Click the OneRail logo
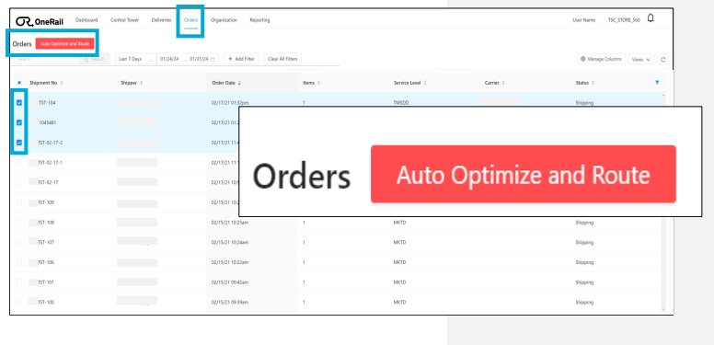Screen dimensions: 714x345 point(40,21)
